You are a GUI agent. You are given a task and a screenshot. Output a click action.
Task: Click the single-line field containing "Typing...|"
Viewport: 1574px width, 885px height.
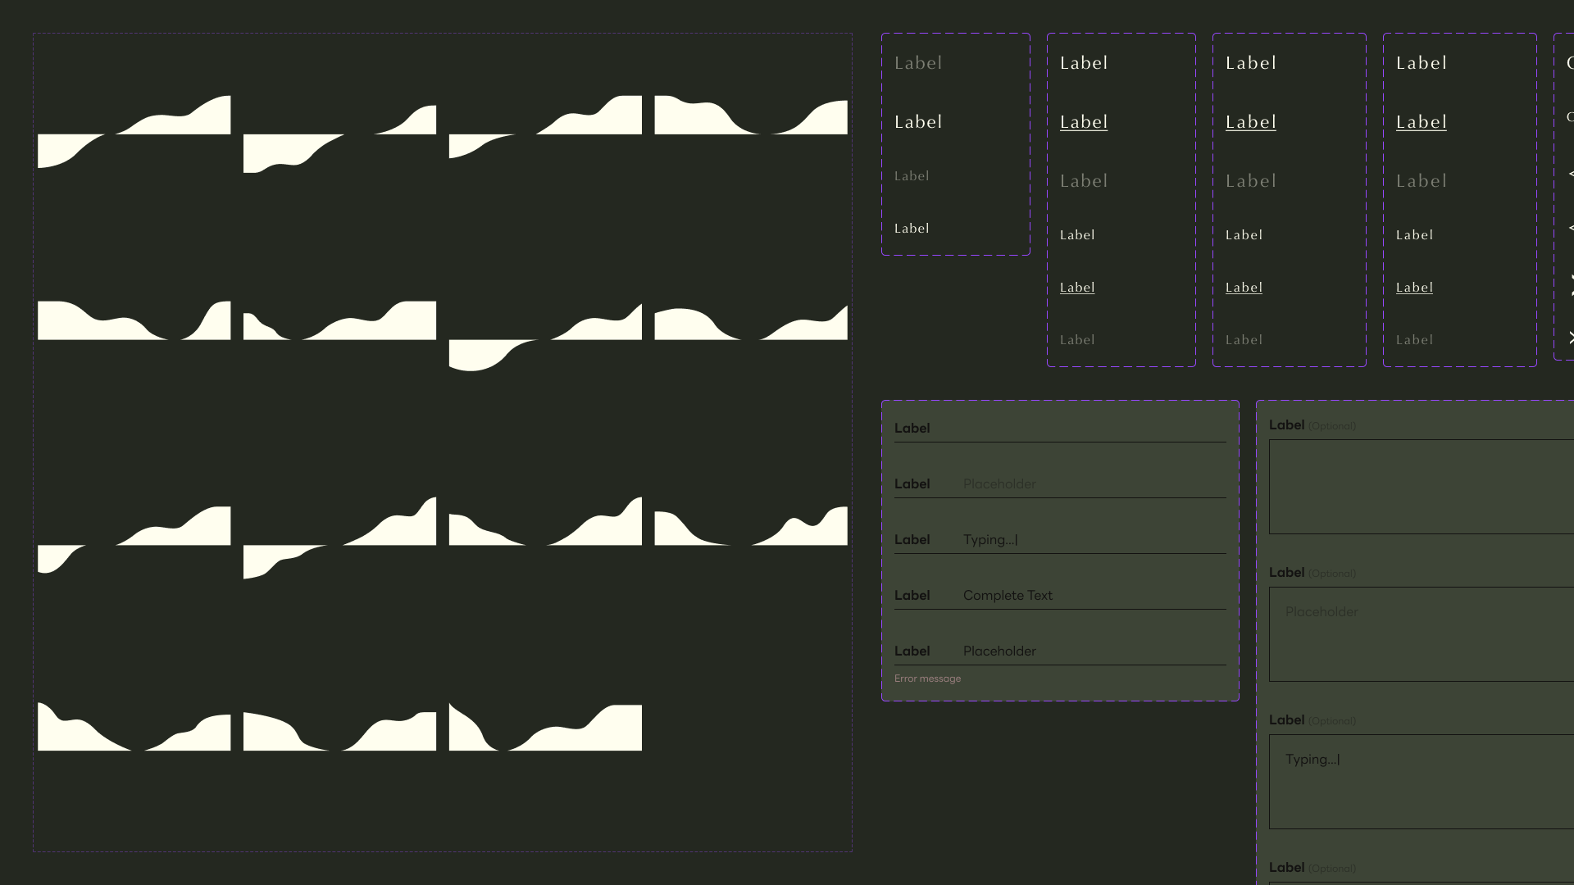point(1060,539)
